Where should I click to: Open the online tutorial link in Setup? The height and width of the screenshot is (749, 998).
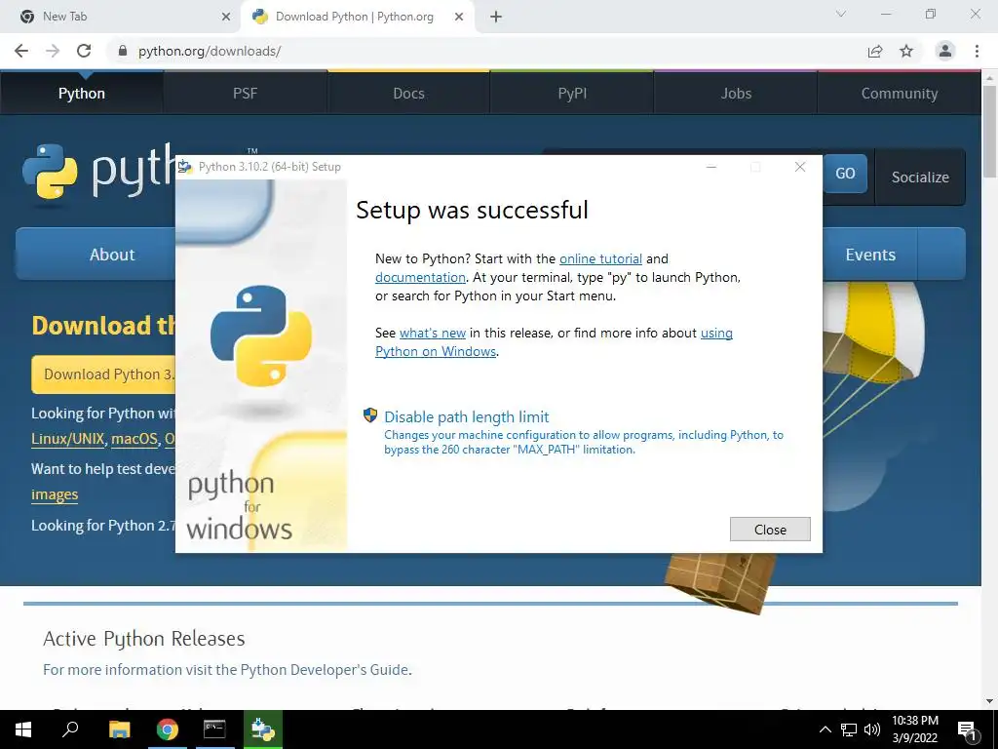pos(600,258)
